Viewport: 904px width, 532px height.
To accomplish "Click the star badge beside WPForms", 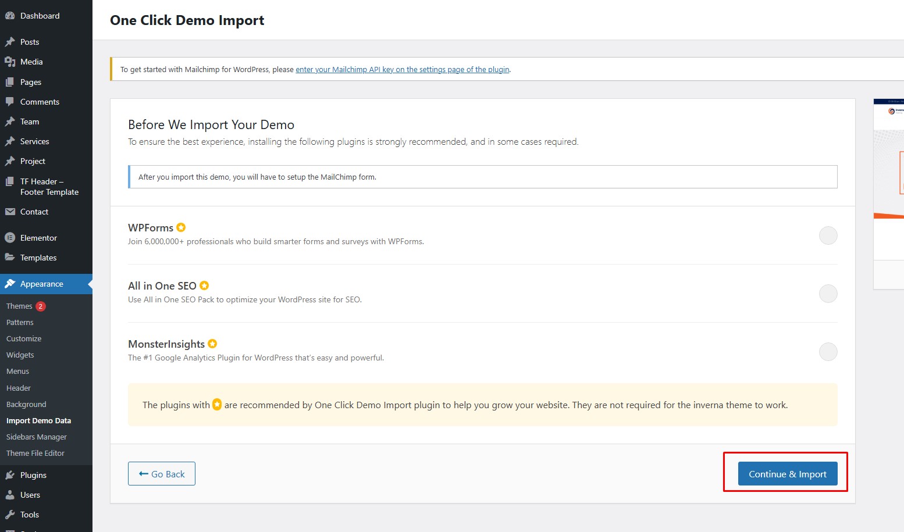I will [181, 227].
